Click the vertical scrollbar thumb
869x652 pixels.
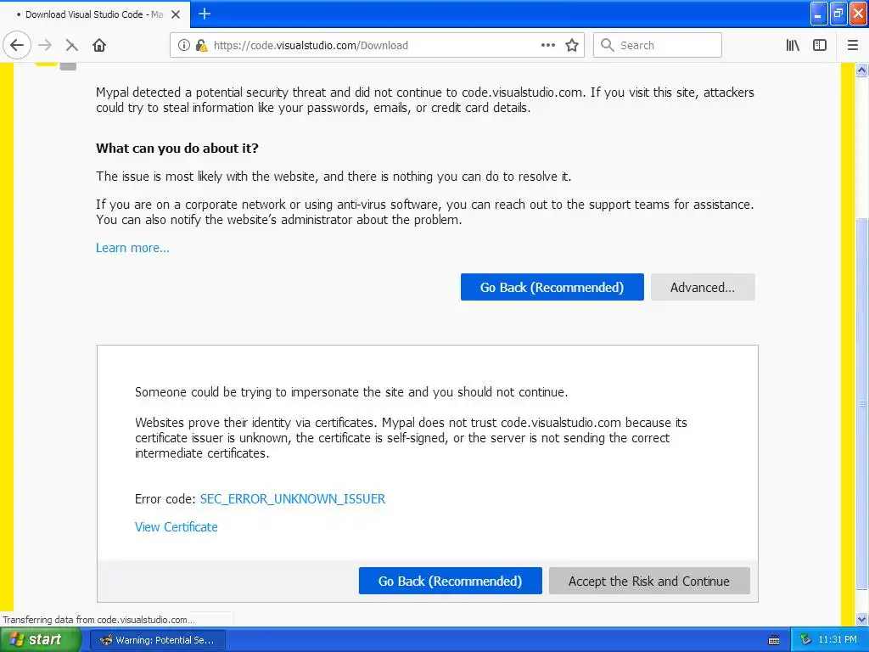[x=862, y=403]
